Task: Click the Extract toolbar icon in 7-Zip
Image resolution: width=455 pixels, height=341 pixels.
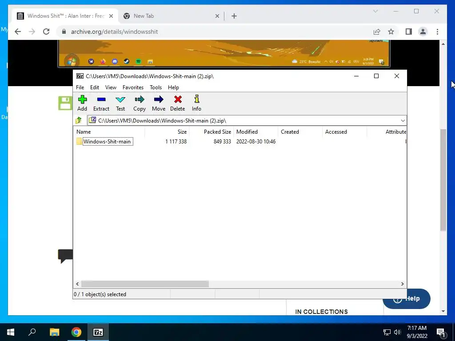Action: (x=101, y=103)
